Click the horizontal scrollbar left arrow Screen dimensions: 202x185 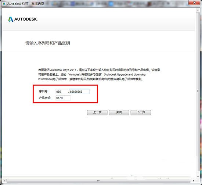click(x=4, y=181)
